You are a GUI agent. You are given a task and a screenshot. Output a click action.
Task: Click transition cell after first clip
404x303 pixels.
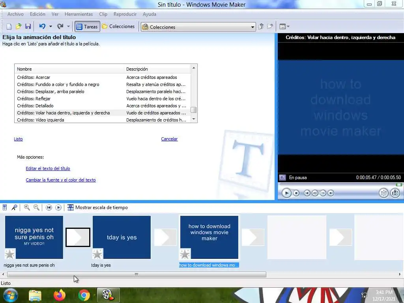coord(78,237)
